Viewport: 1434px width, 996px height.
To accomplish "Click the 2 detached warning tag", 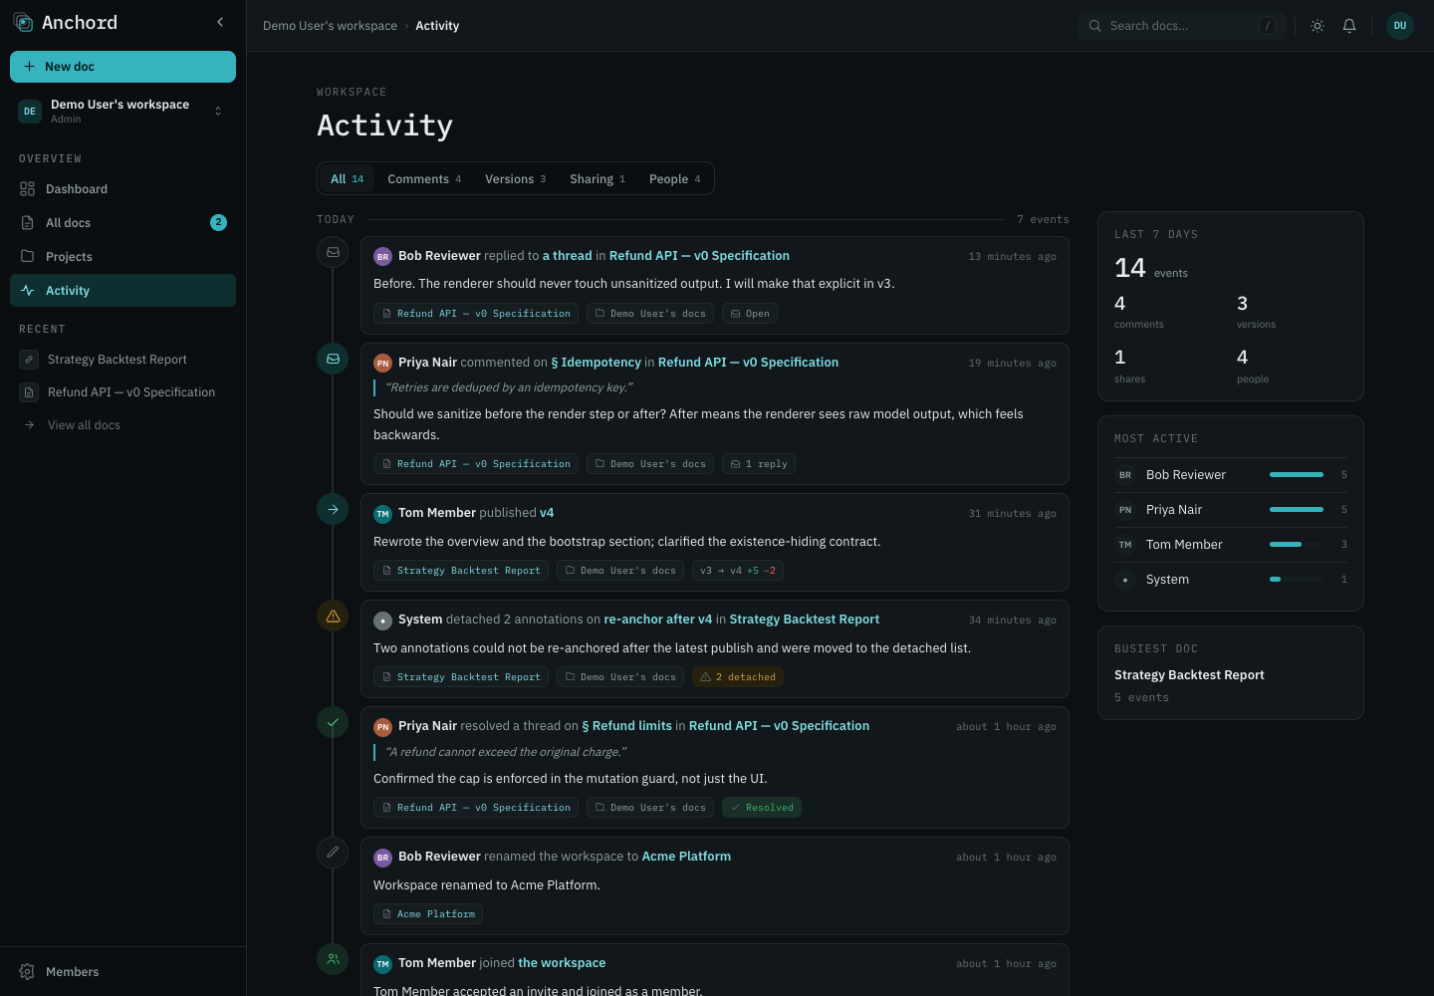I will click(x=738, y=677).
